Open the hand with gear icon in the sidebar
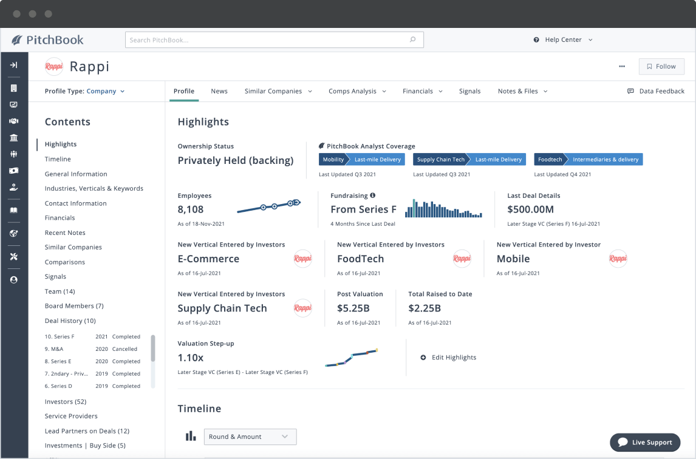This screenshot has width=696, height=459. [x=14, y=187]
